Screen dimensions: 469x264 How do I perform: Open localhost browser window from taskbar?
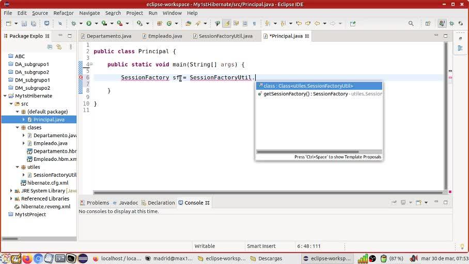coord(117,259)
